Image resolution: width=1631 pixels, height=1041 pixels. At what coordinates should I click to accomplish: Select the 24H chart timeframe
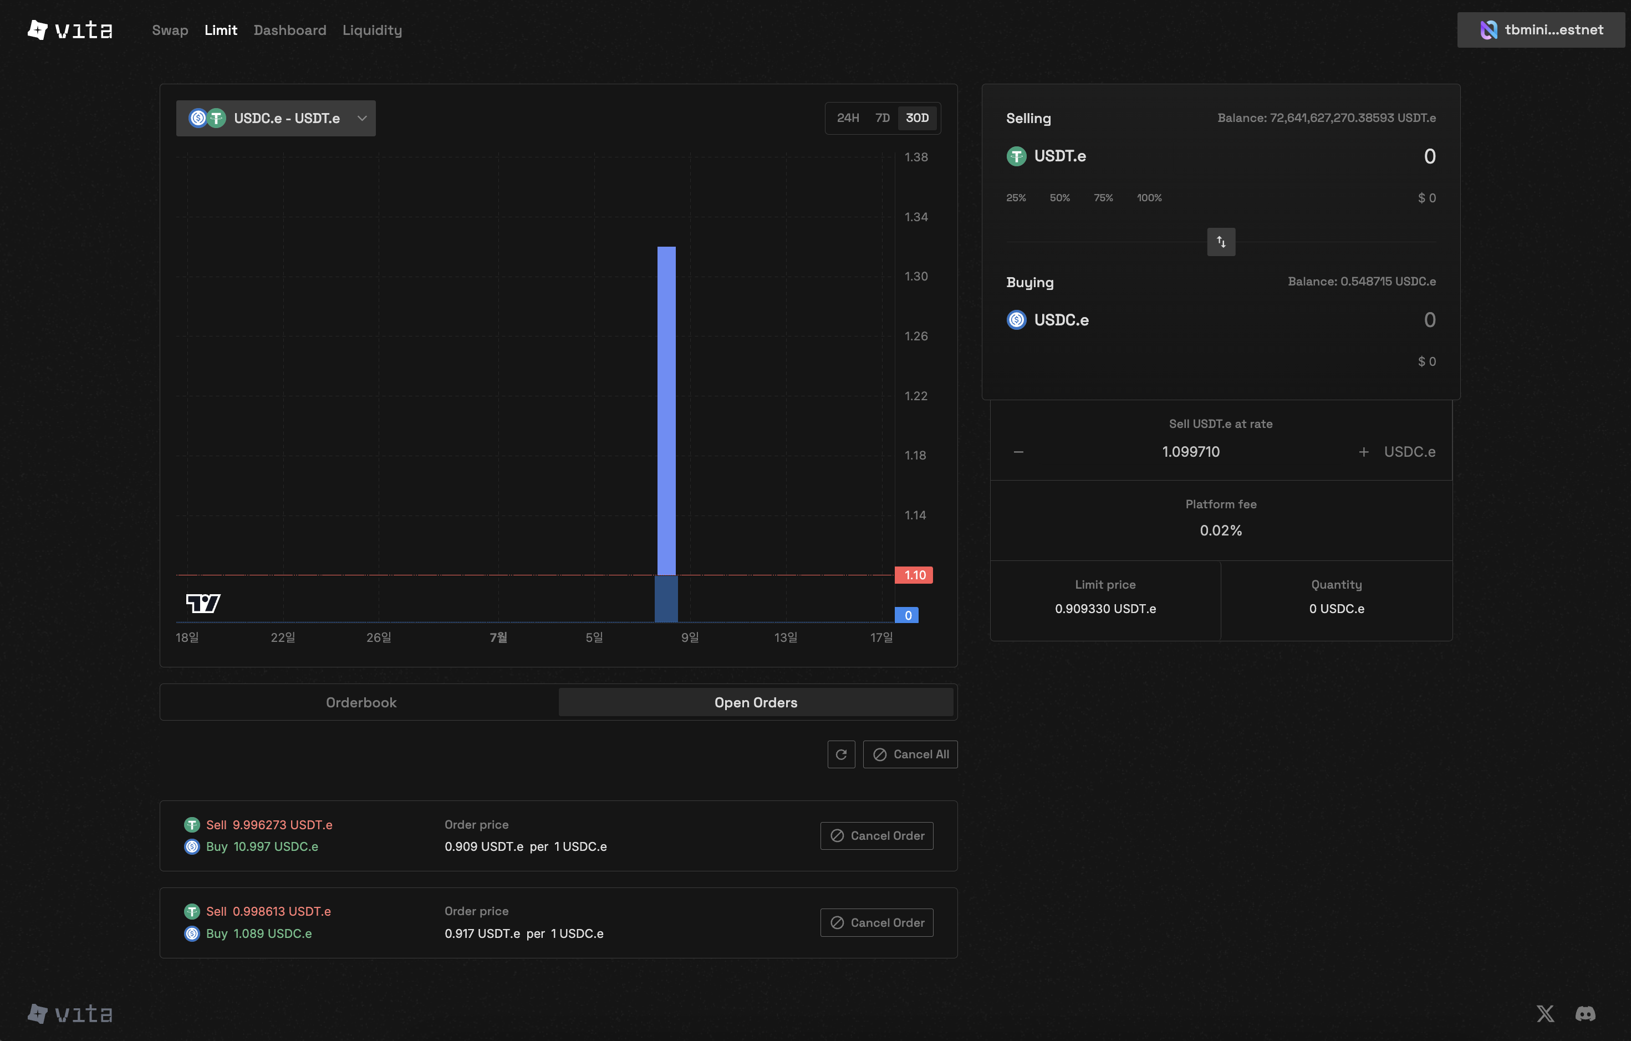pos(848,117)
